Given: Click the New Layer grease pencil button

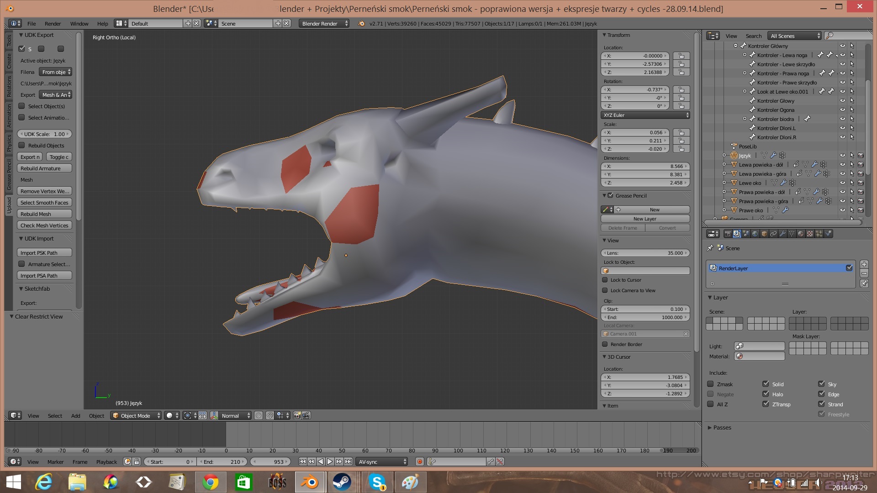Looking at the screenshot, I should pos(645,219).
